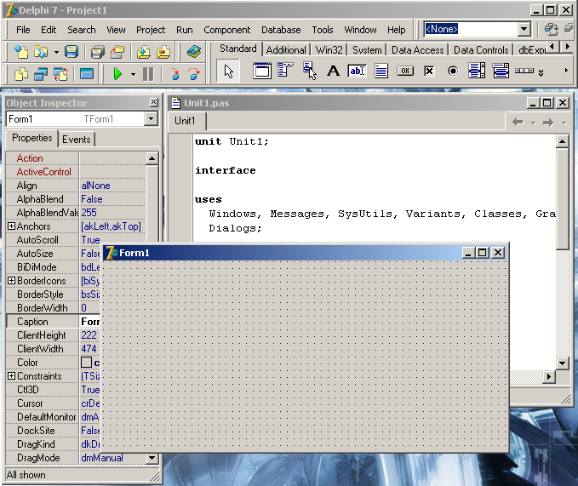Show more palette components via double chevron

tap(541, 72)
